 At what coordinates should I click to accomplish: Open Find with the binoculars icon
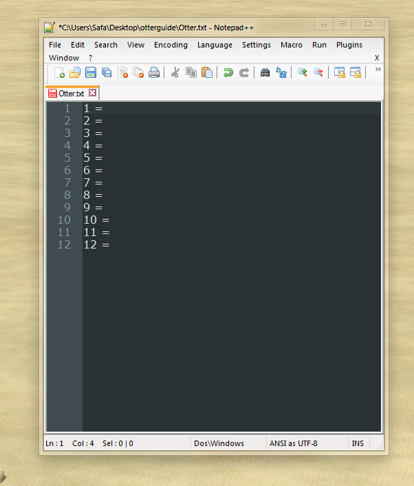tap(265, 72)
